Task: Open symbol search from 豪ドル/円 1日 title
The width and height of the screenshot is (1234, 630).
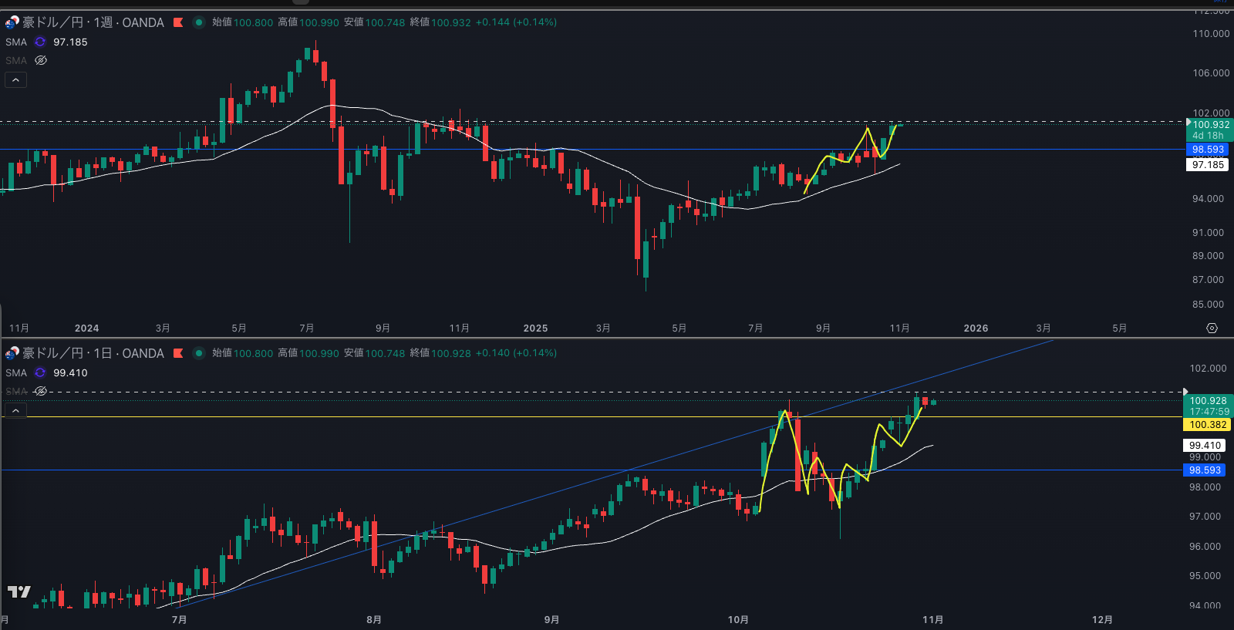Action: pyautogui.click(x=93, y=353)
